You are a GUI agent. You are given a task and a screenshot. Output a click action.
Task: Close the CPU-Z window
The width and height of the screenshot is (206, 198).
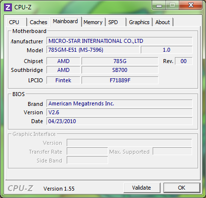click(x=191, y=5)
